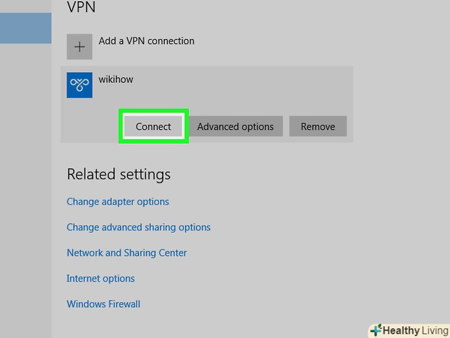Select the highlighted blue sidebar item
The height and width of the screenshot is (338, 450).
[x=25, y=28]
